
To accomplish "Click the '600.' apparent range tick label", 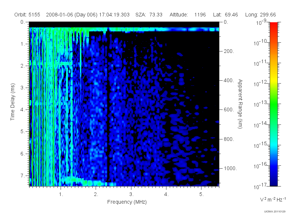I will (x=229, y=110).
